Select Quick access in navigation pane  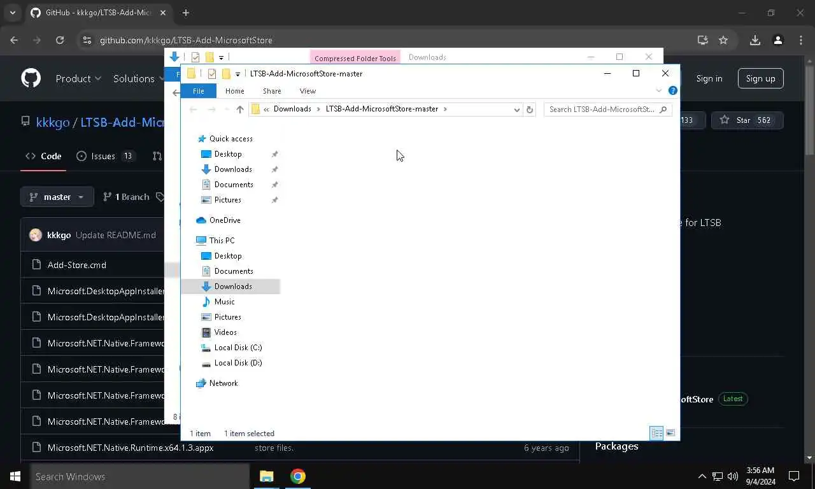(230, 139)
